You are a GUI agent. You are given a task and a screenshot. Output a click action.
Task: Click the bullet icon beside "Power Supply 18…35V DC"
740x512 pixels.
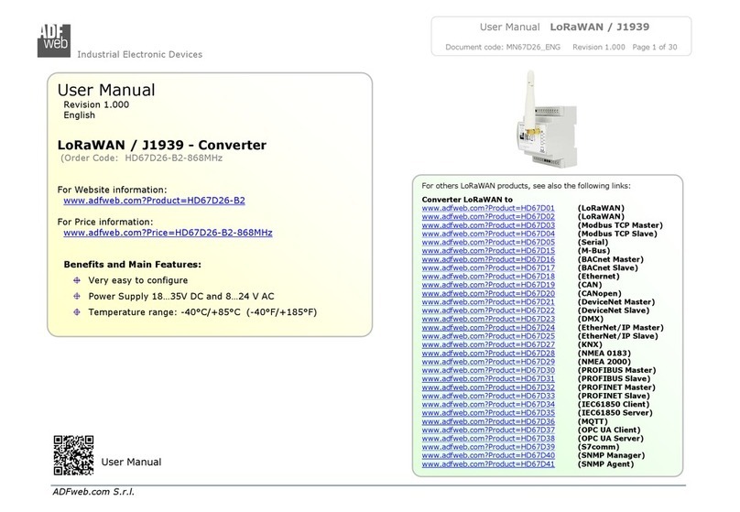[77, 296]
